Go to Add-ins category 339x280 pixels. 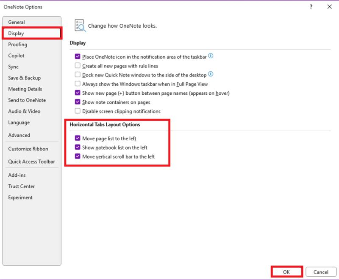click(32, 175)
